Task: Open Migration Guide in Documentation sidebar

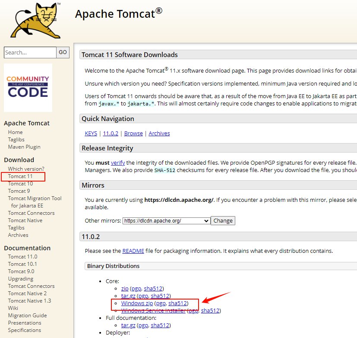Action: point(27,316)
